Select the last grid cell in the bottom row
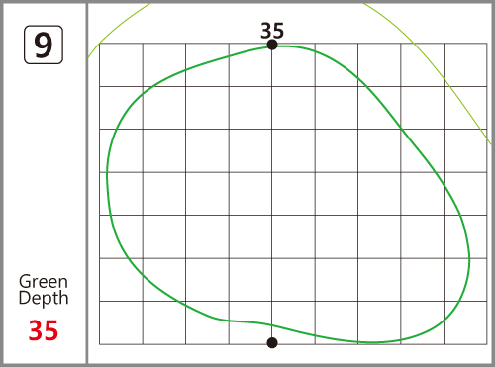 pos(465,322)
